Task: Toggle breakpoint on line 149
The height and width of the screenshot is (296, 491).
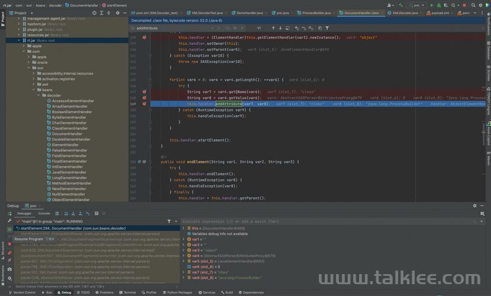Action: pos(144,104)
